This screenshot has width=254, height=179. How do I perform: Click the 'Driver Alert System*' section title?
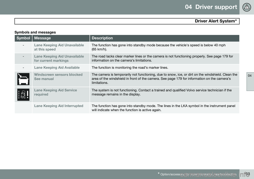tap(216, 21)
